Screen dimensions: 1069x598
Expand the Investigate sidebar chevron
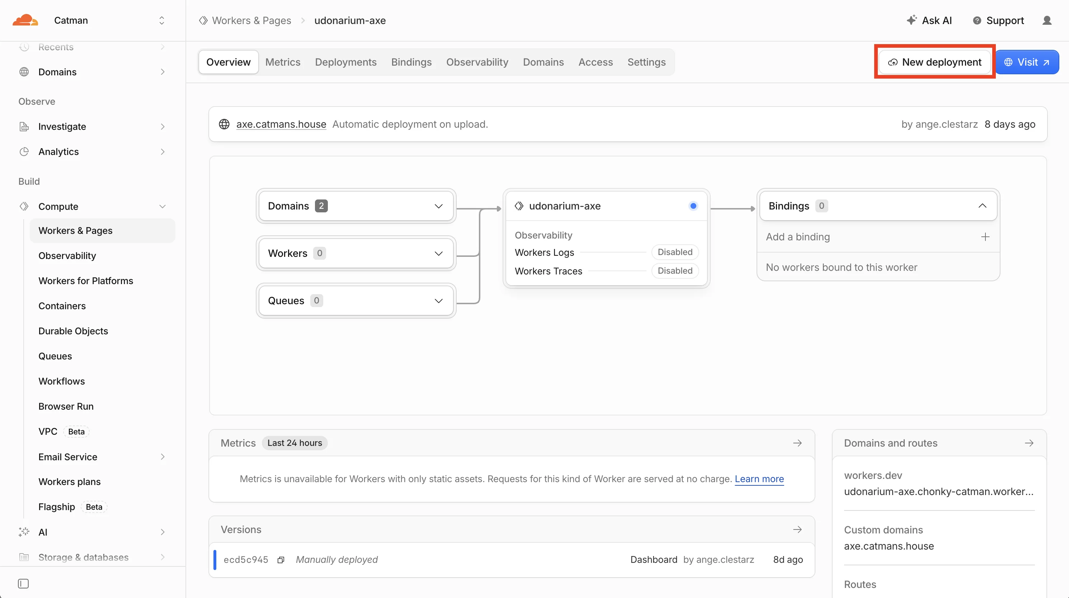(162, 127)
